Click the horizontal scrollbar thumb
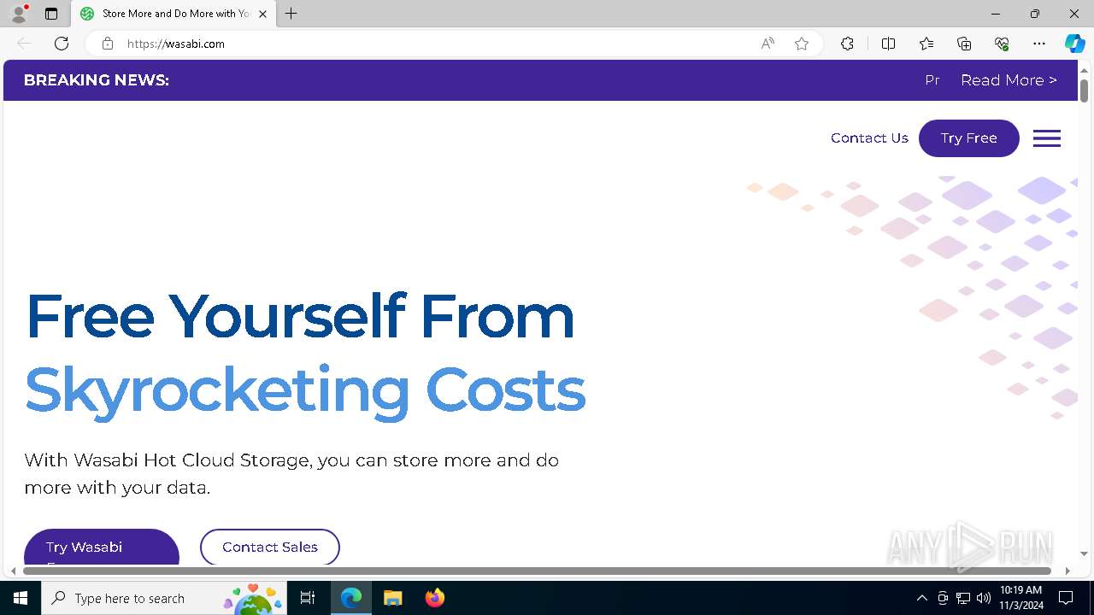The height and width of the screenshot is (615, 1094). point(537,571)
